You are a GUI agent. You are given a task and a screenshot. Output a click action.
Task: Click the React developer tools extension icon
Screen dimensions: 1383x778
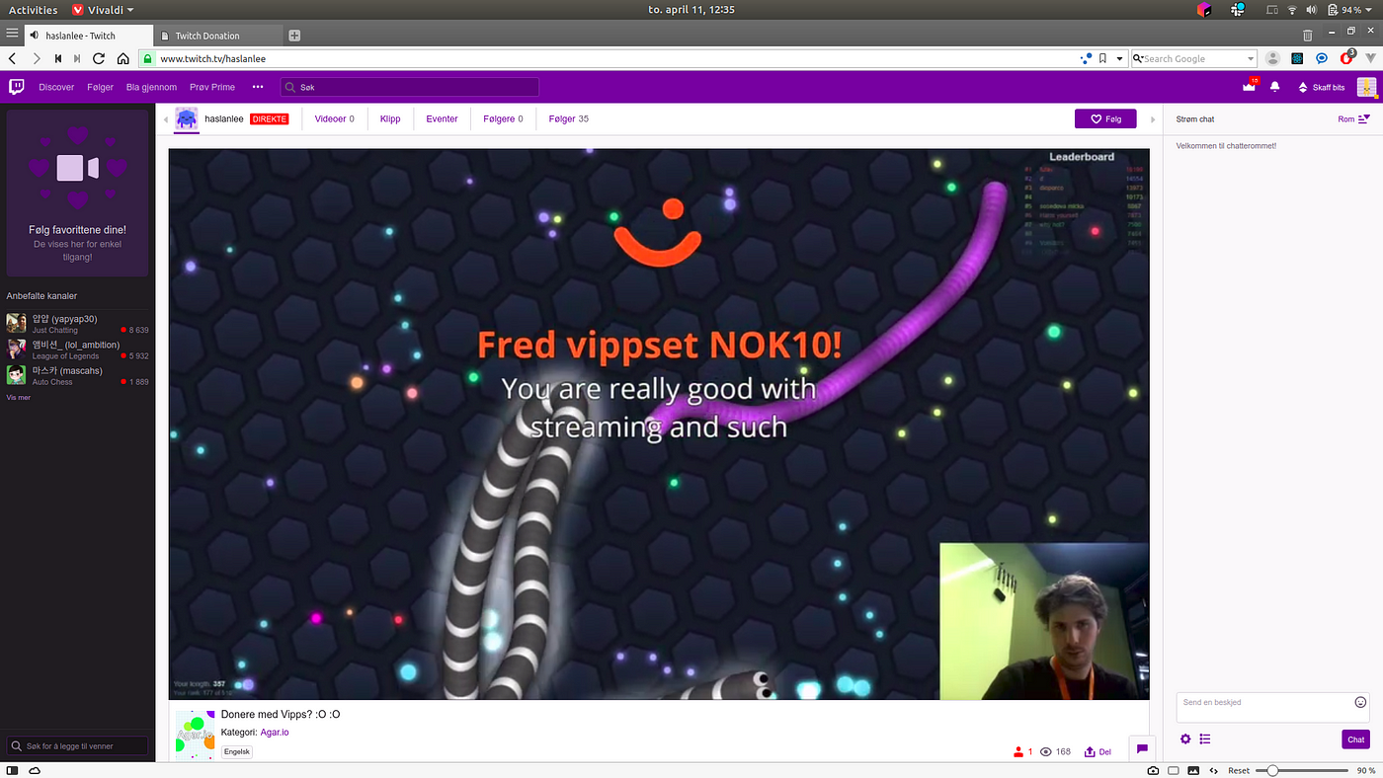[1297, 58]
